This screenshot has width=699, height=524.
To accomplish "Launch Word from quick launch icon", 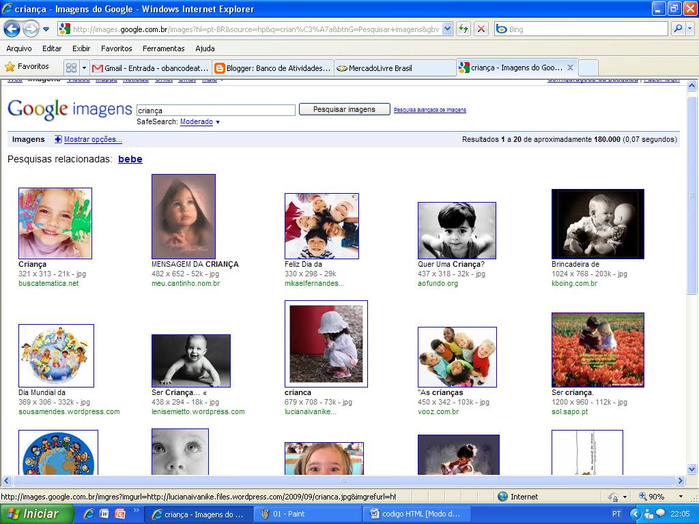I will (104, 514).
